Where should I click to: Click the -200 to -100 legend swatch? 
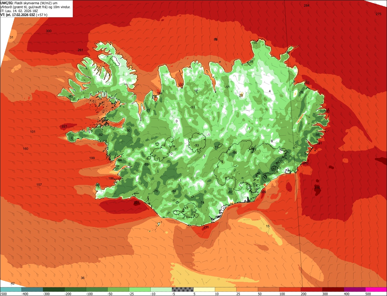(x=75, y=289)
